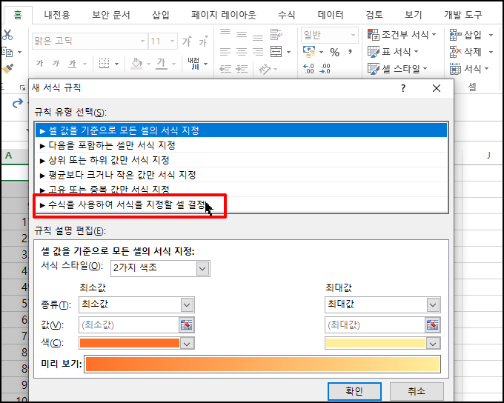Select rule 다음을 포함하는 셀만 서식 지정

point(242,145)
